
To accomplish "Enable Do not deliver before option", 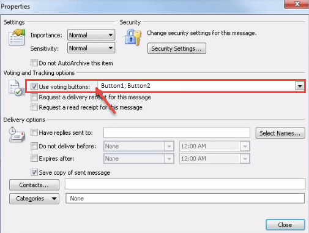I will click(x=34, y=146).
